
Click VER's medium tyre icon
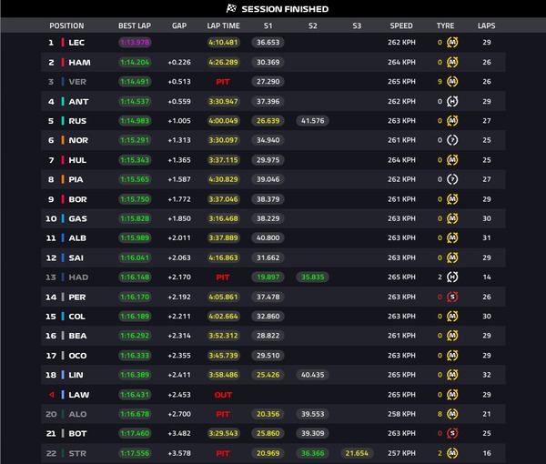[452, 82]
